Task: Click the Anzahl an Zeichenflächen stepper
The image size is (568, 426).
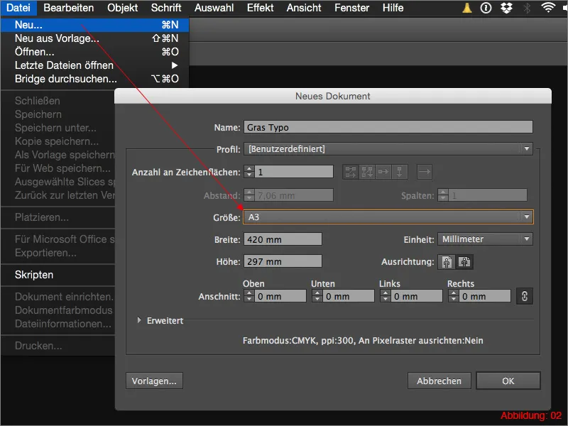Action: tap(249, 172)
